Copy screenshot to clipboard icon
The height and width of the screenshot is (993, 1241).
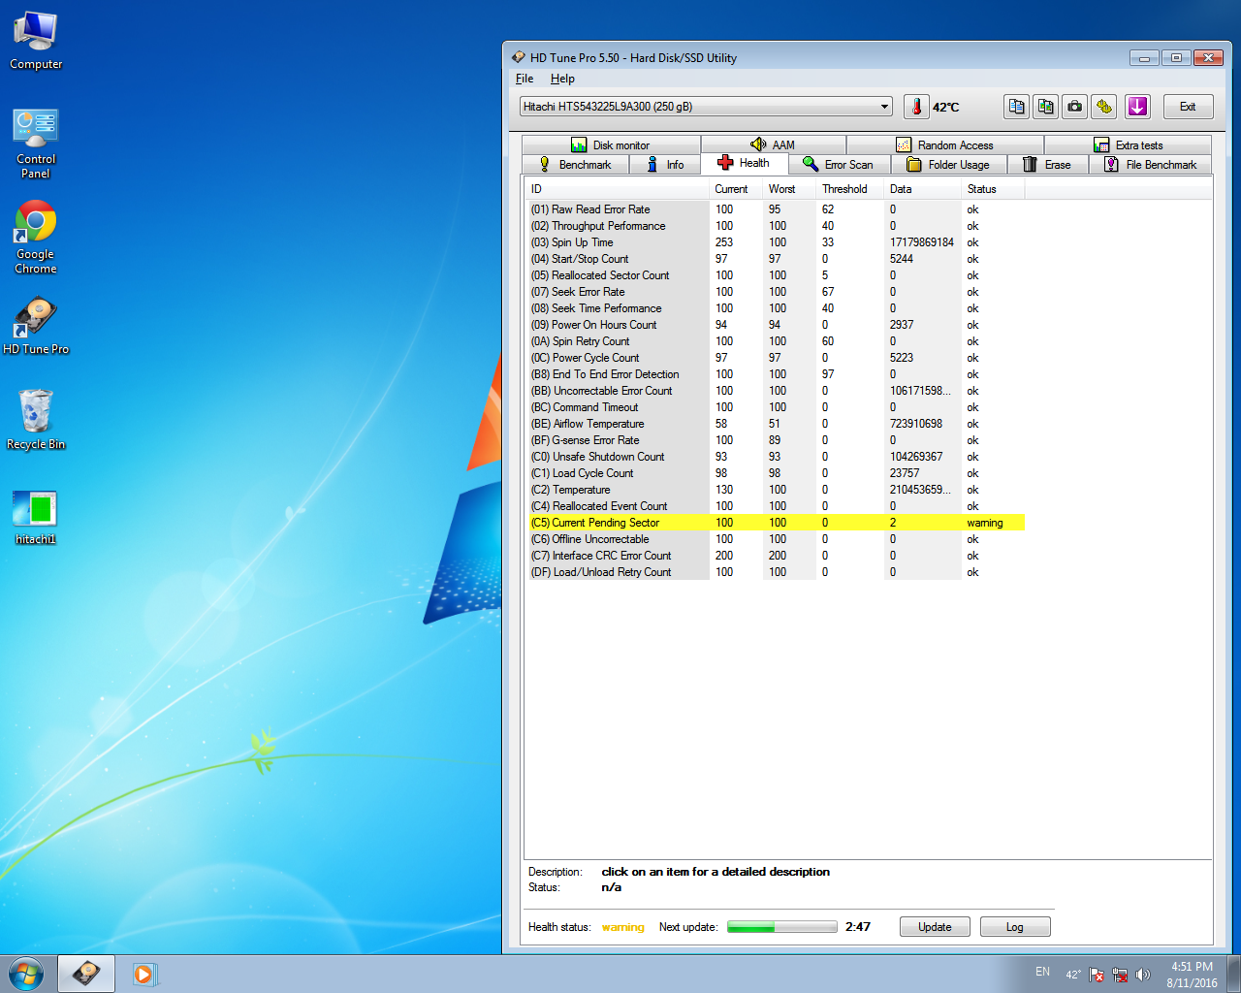1045,107
